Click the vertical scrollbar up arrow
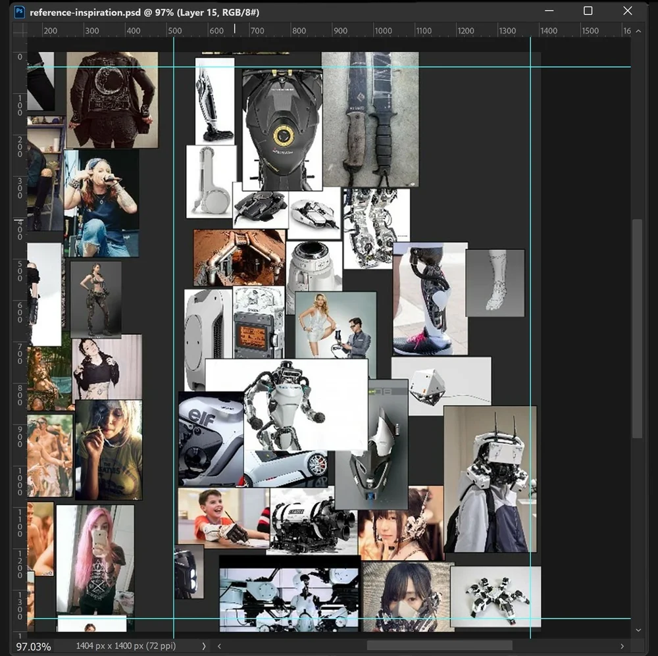 point(638,31)
